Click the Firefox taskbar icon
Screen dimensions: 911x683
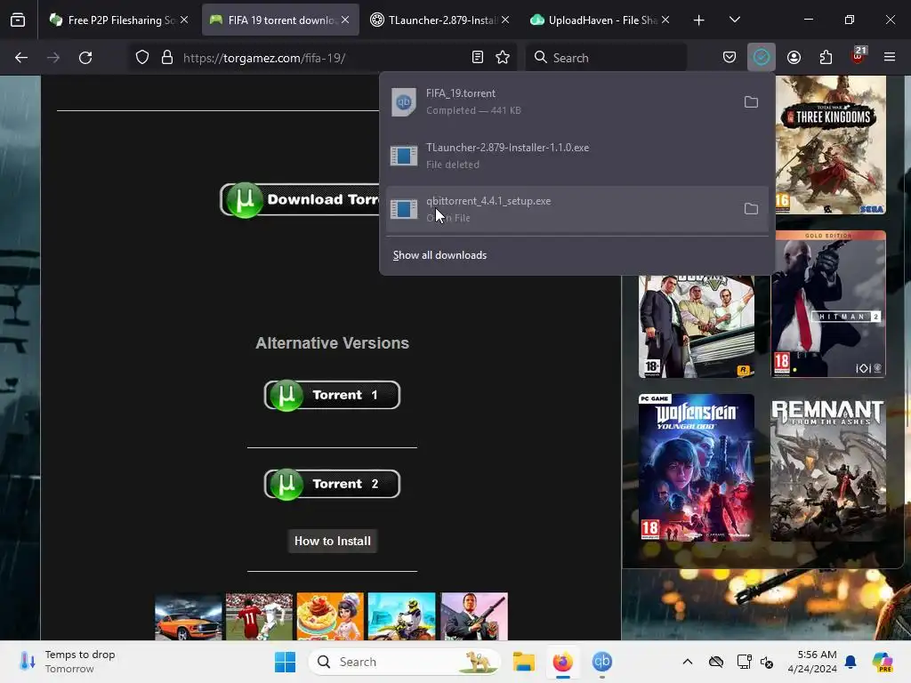point(562,662)
